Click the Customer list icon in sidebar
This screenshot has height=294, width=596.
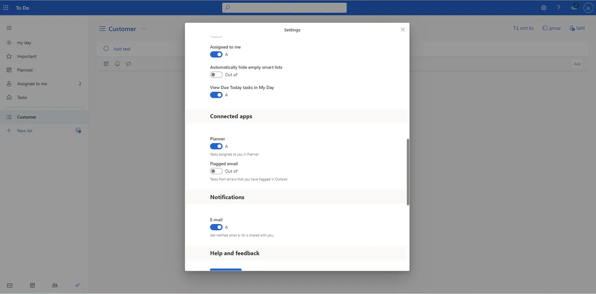tap(9, 117)
